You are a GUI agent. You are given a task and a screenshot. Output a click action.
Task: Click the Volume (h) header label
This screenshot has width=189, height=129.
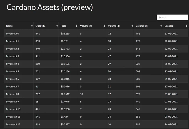tap(86, 26)
